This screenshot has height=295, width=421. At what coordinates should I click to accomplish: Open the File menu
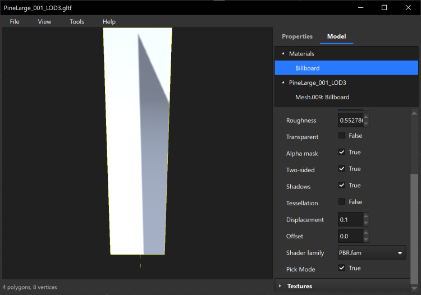point(15,22)
